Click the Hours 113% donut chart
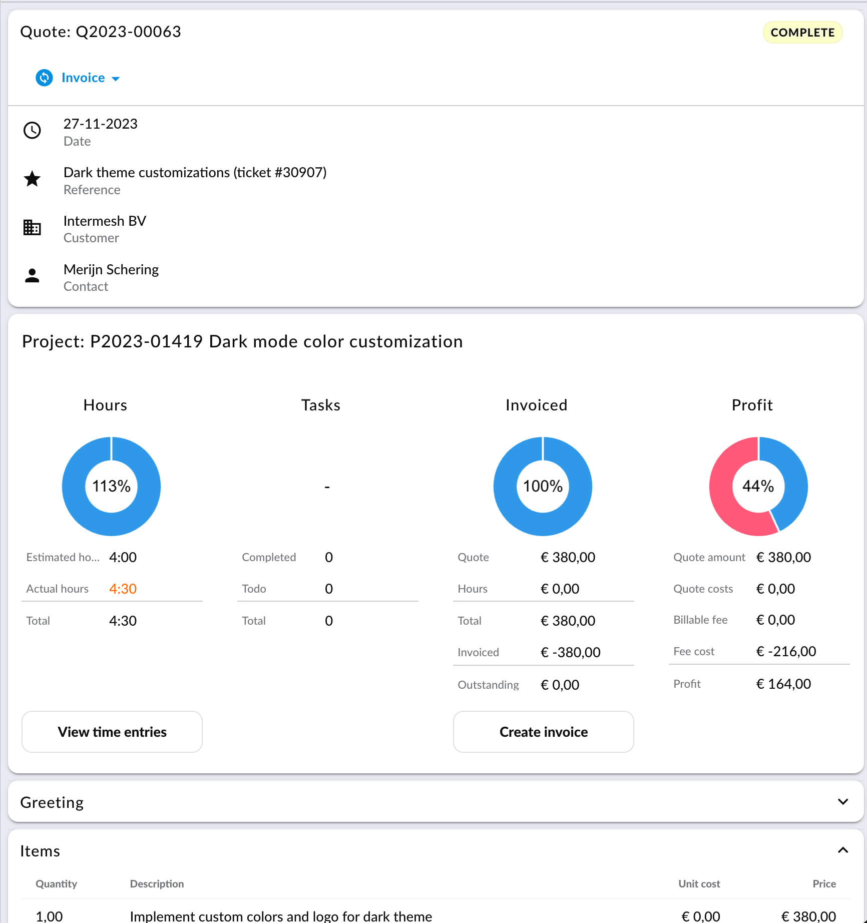Image resolution: width=867 pixels, height=923 pixels. point(111,486)
